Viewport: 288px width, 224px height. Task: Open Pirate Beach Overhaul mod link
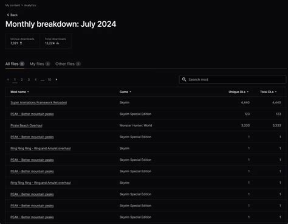26,125
